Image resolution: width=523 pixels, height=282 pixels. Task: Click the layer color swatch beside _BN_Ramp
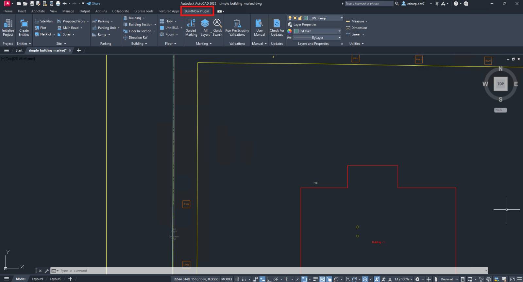(x=306, y=18)
